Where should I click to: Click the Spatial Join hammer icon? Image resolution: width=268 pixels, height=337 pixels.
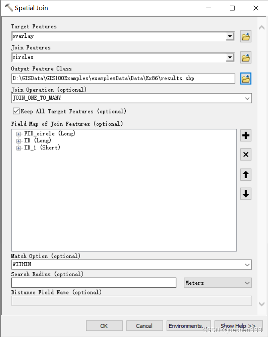[x=8, y=8]
